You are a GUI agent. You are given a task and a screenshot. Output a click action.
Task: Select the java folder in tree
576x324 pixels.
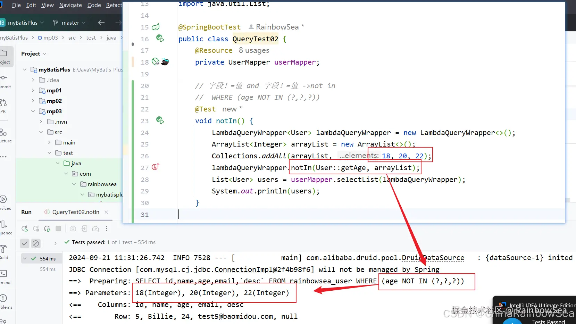pos(76,163)
